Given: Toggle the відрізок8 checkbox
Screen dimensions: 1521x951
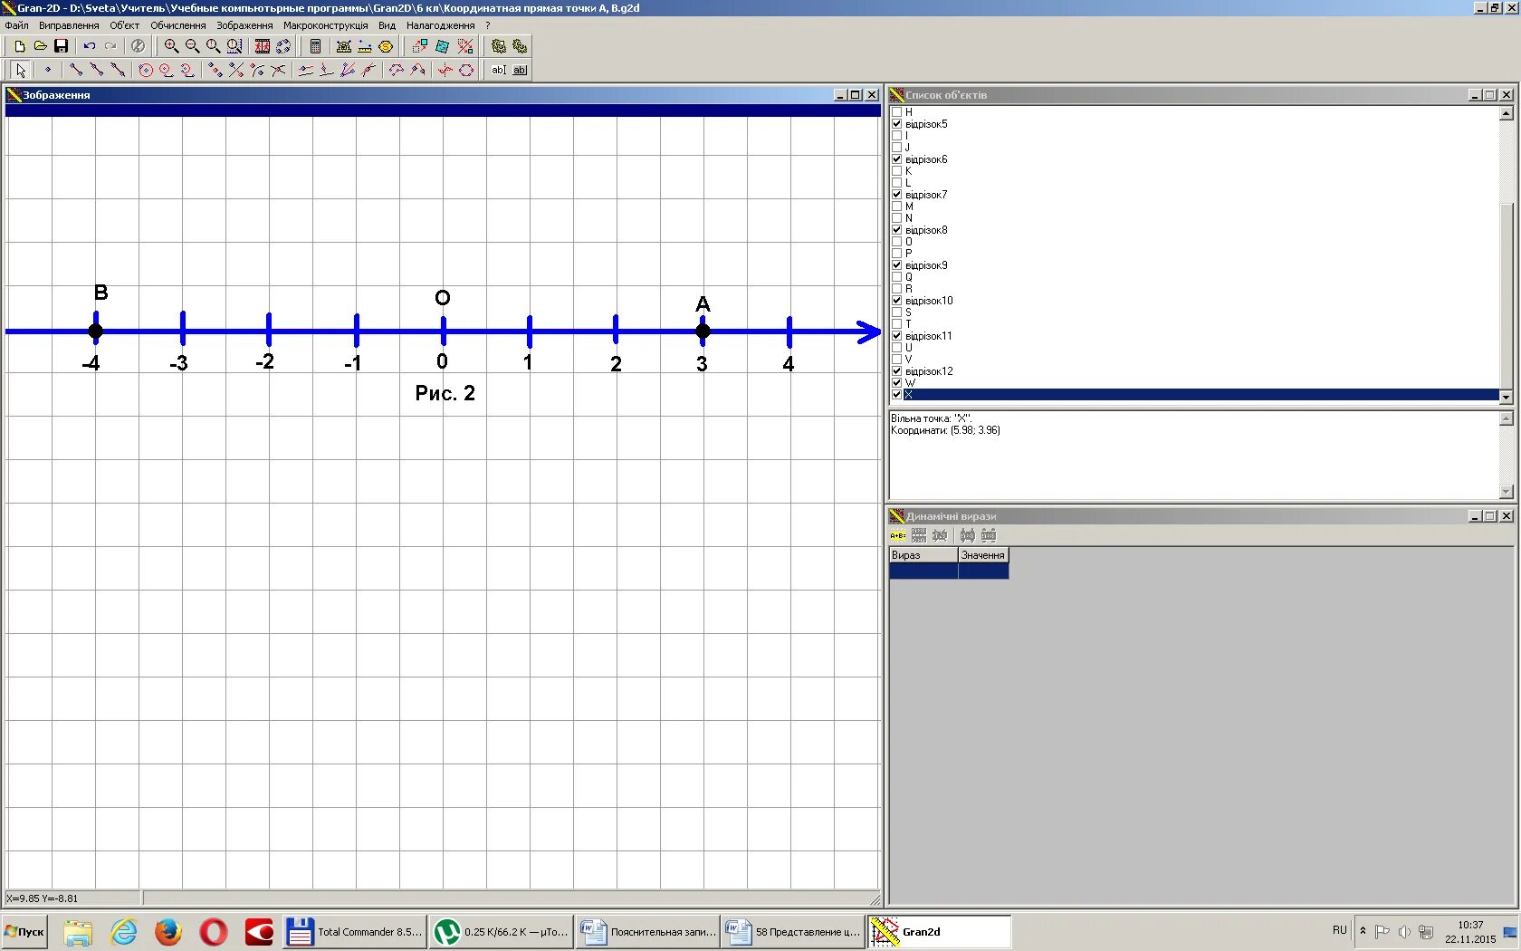Looking at the screenshot, I should coord(897,230).
